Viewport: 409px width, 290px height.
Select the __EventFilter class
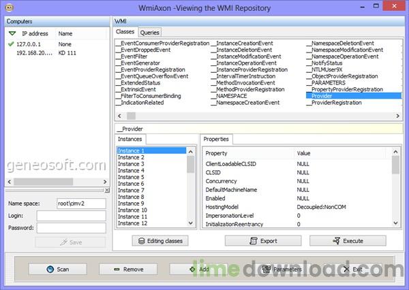pyautogui.click(x=132, y=57)
